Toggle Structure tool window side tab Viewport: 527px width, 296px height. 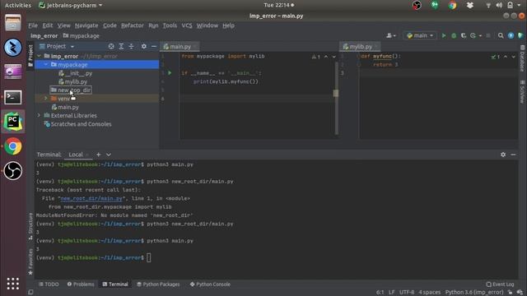tap(30, 226)
